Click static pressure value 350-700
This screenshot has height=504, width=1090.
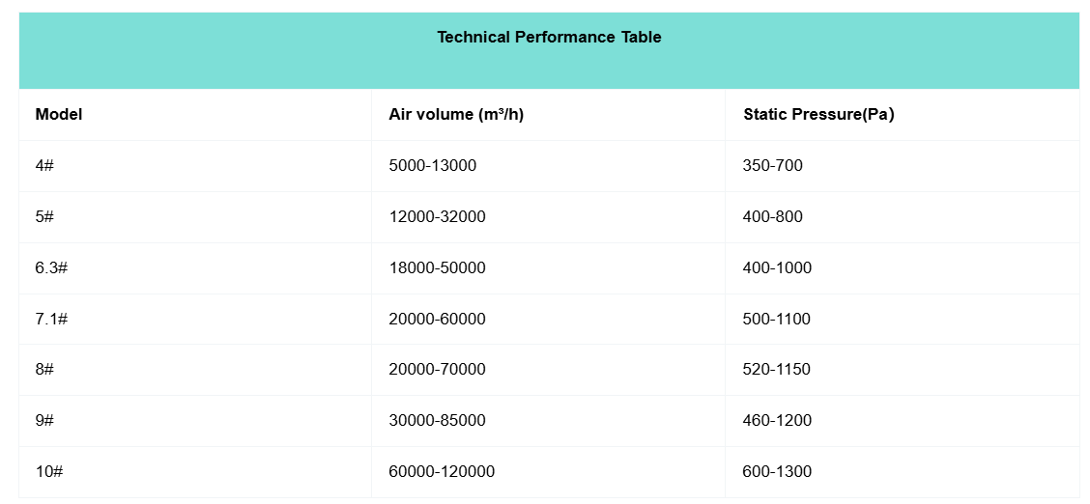tap(773, 166)
